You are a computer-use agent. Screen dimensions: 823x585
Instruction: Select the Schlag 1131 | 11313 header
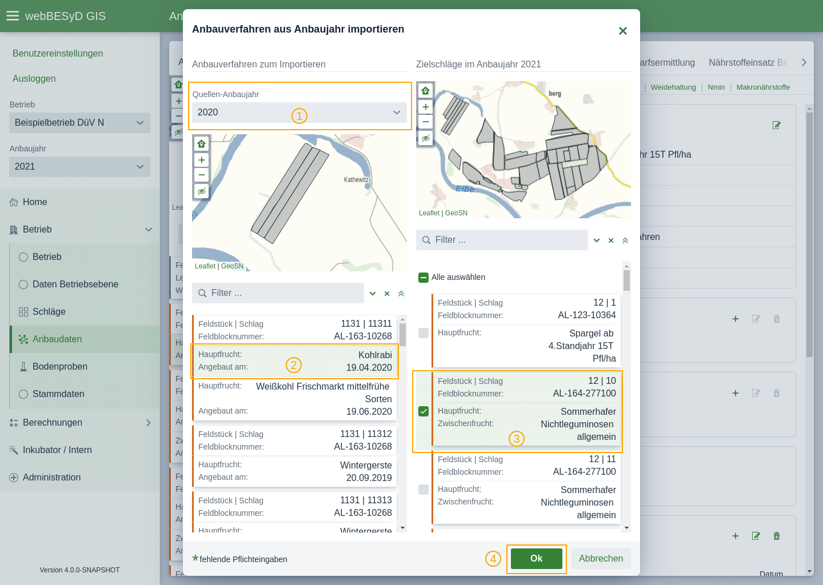(x=295, y=507)
